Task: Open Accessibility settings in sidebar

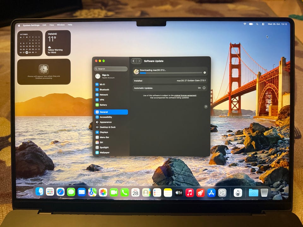Action: coord(111,117)
